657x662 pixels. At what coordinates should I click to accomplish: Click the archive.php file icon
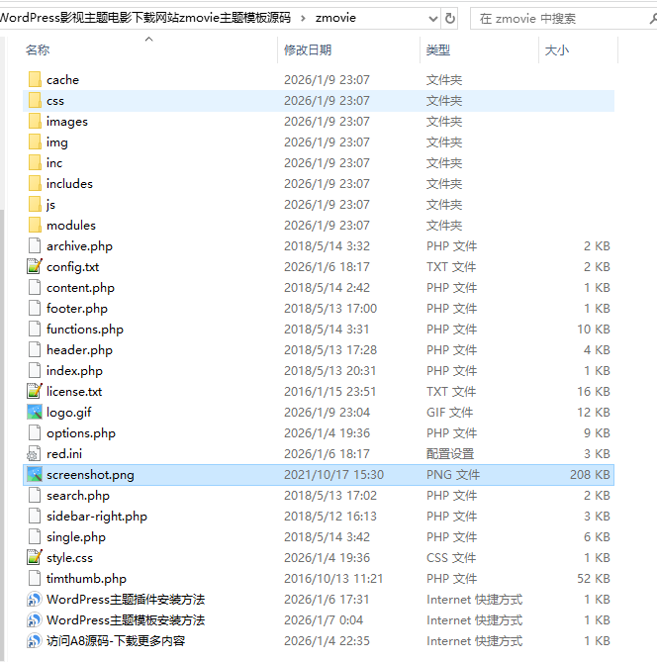pyautogui.click(x=35, y=245)
